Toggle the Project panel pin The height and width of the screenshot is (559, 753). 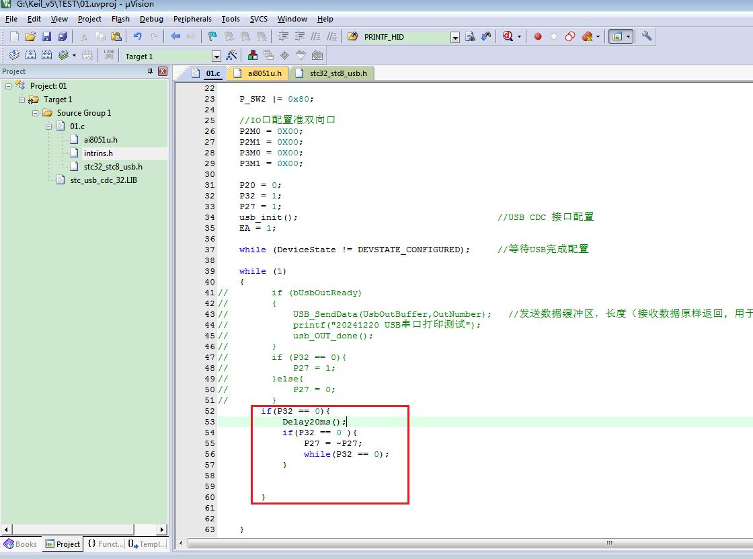[x=151, y=71]
